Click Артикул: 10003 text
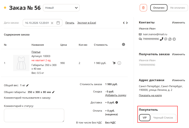The width and height of the screenshot is (189, 128). click(41, 56)
